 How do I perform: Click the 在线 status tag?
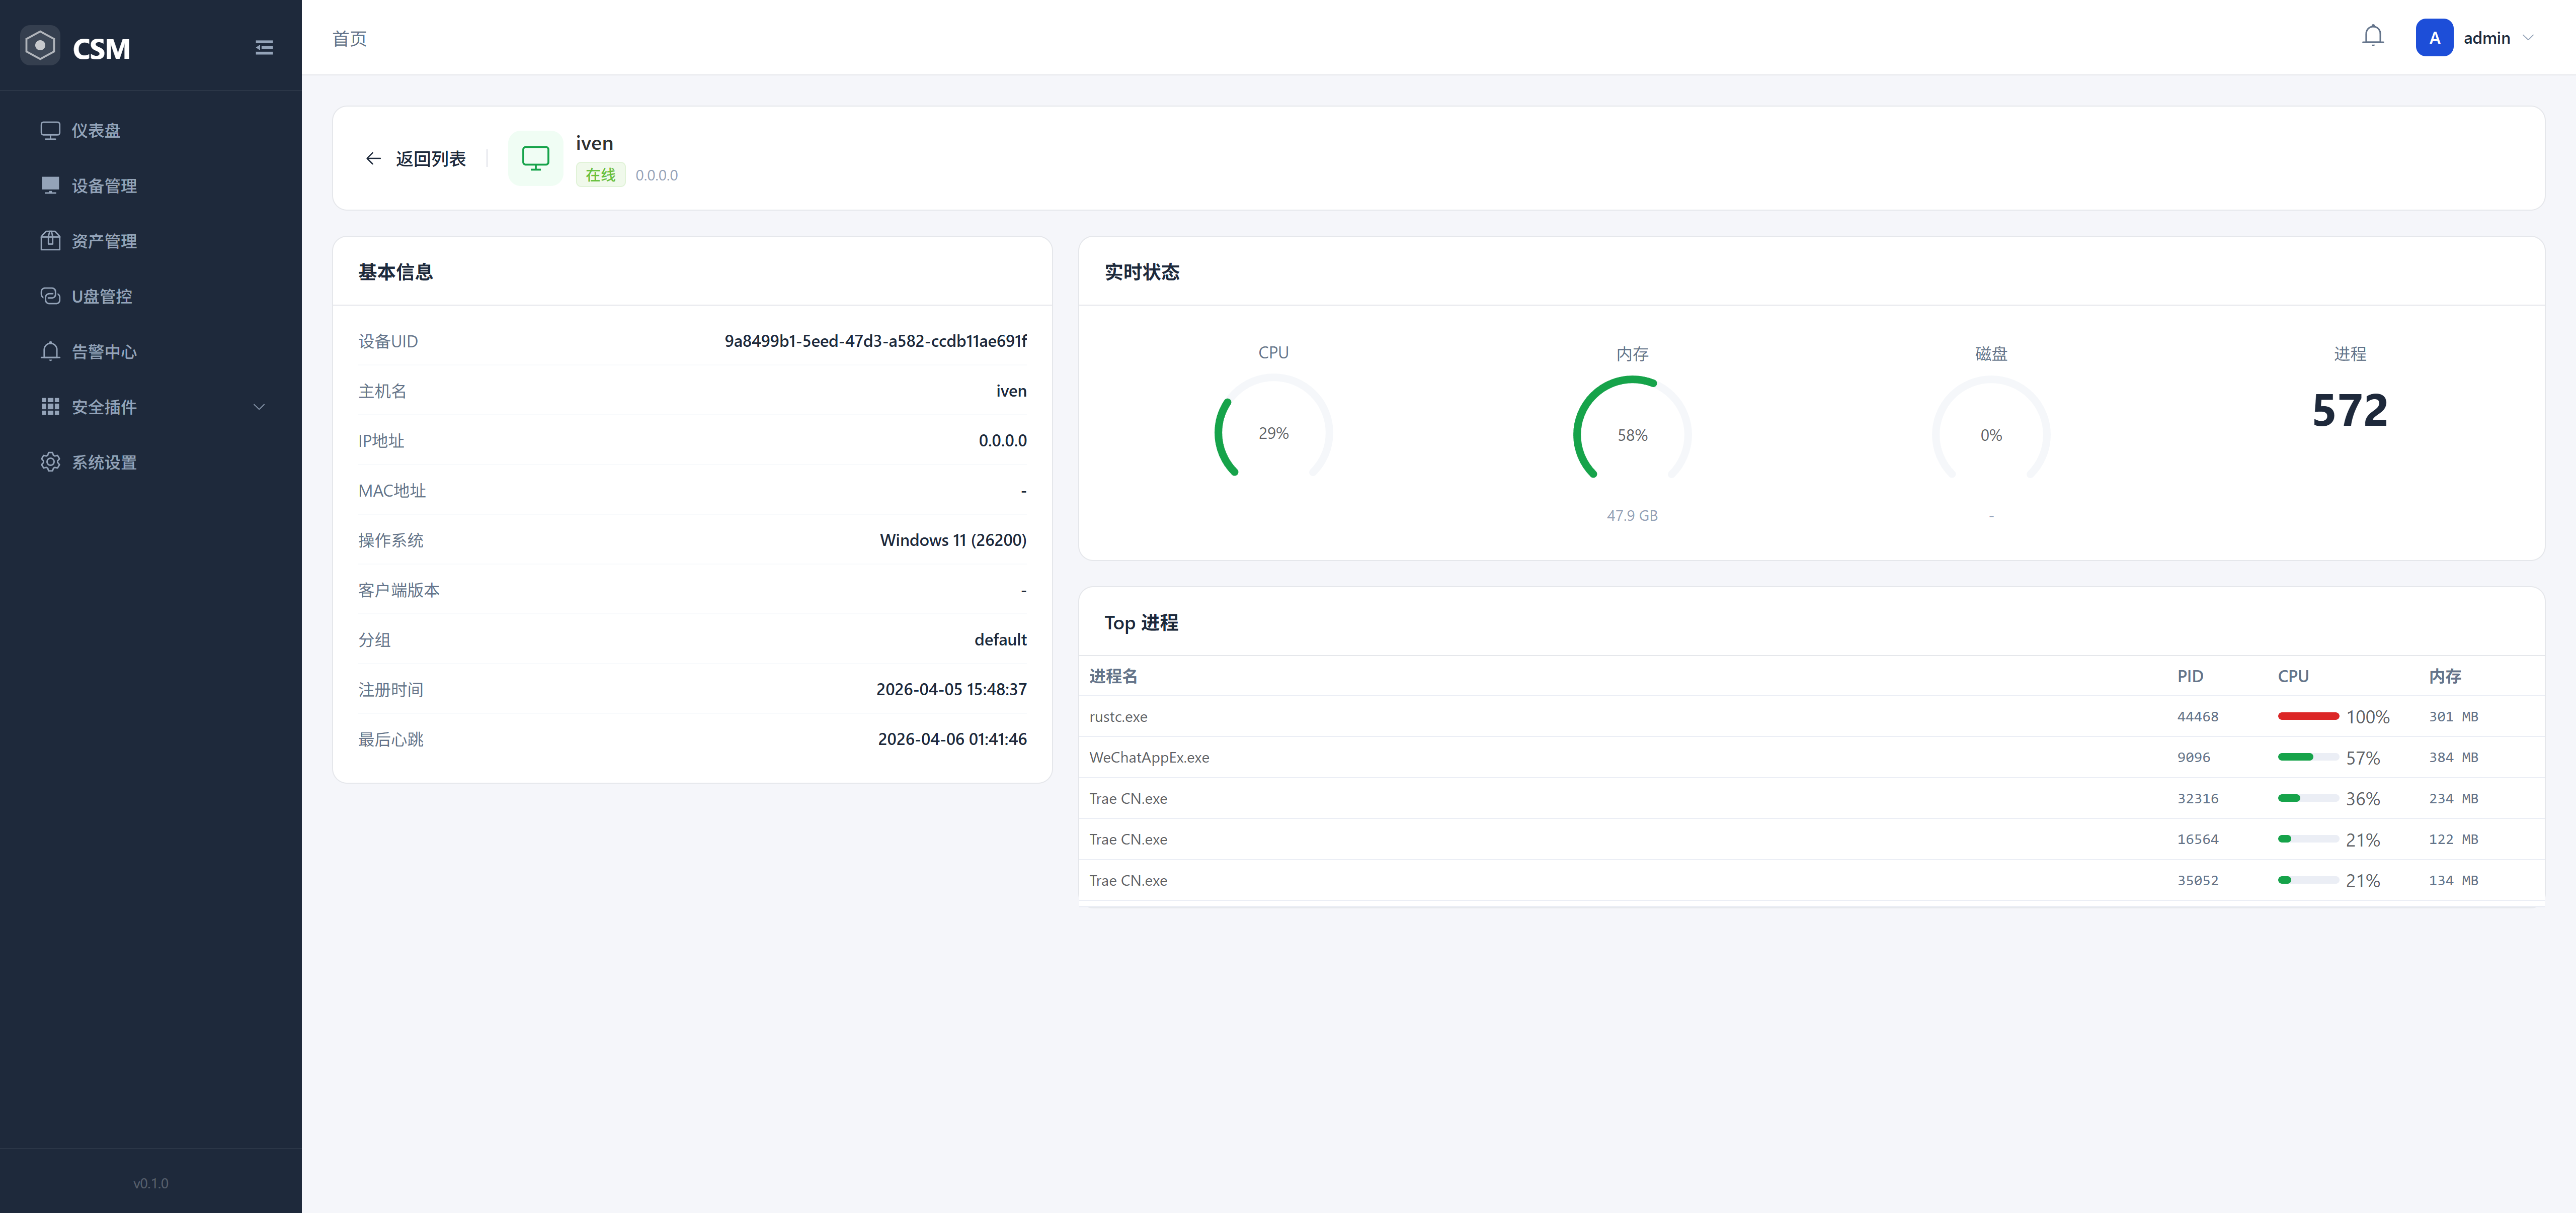[x=600, y=175]
